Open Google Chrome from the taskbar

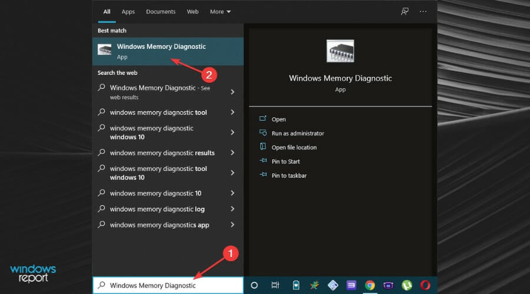[370, 286]
